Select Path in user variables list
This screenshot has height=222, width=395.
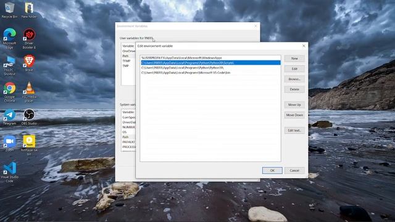click(x=129, y=56)
